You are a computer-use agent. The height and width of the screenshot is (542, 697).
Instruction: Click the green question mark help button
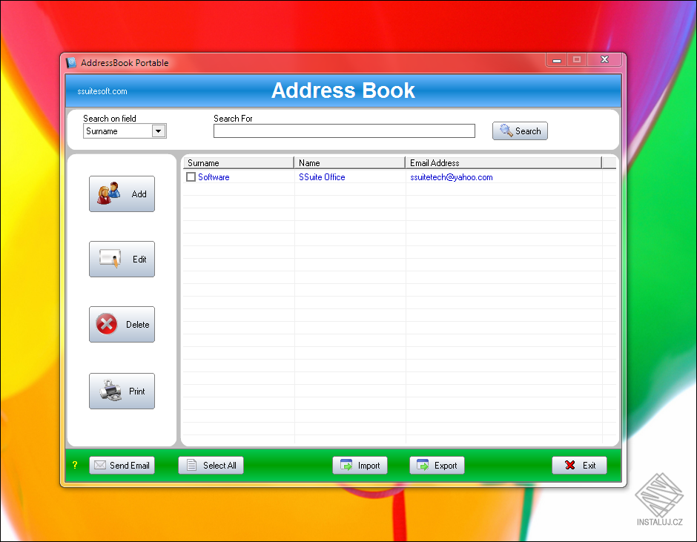(74, 465)
